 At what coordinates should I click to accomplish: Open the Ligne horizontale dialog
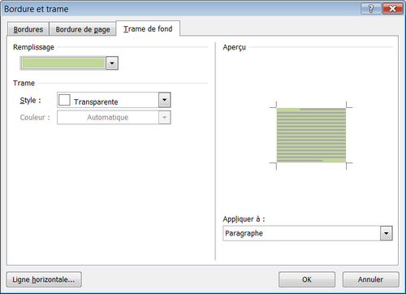44,279
